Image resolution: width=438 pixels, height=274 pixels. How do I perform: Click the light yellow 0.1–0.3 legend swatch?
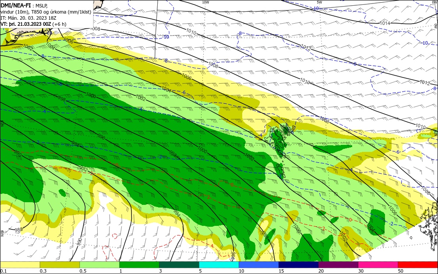click(20, 265)
